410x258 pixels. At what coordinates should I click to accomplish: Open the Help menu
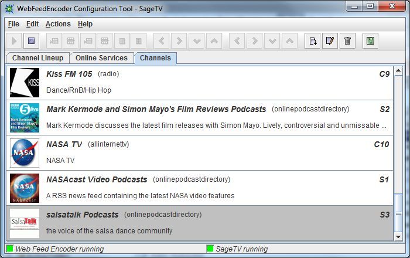click(x=85, y=24)
